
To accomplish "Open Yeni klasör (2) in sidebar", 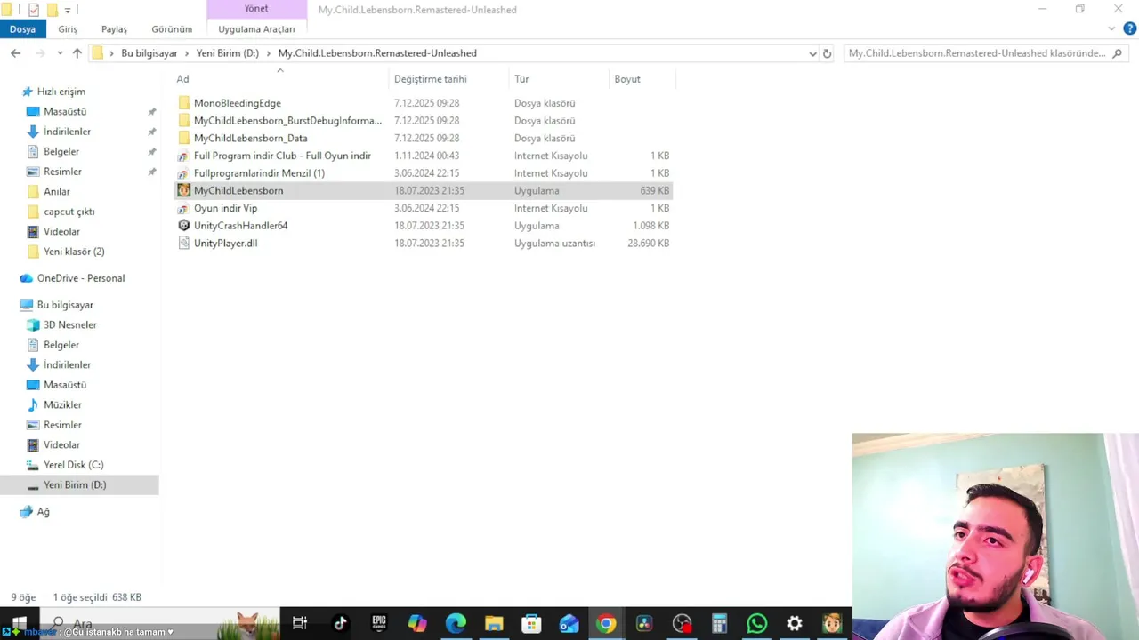I will pyautogui.click(x=74, y=252).
